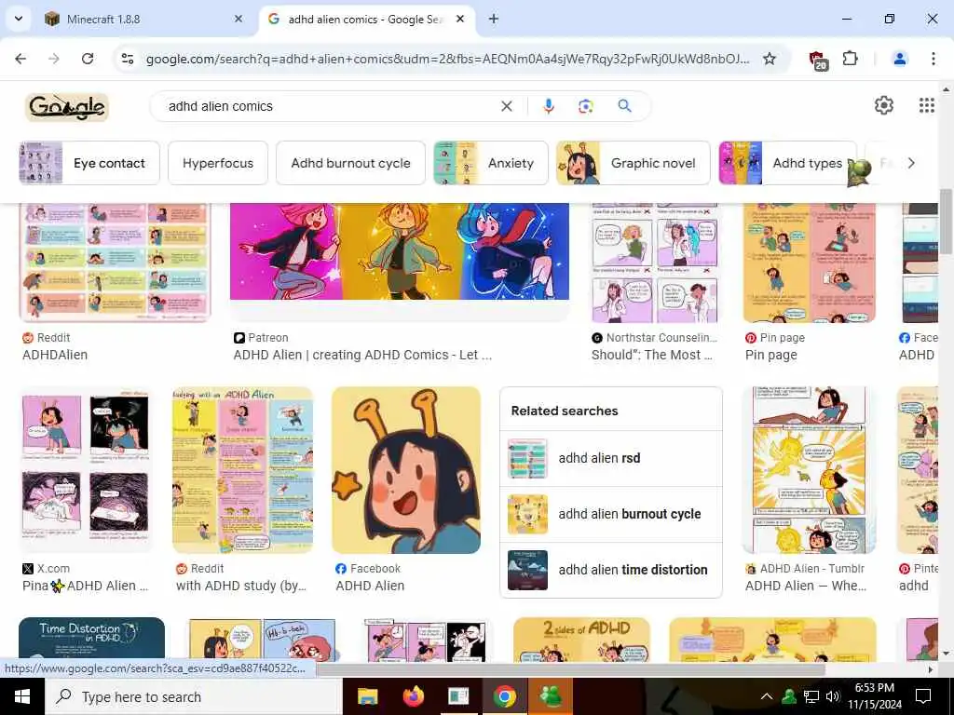Open the Northstar Counseling comic image
This screenshot has width=954, height=715.
coord(655,262)
